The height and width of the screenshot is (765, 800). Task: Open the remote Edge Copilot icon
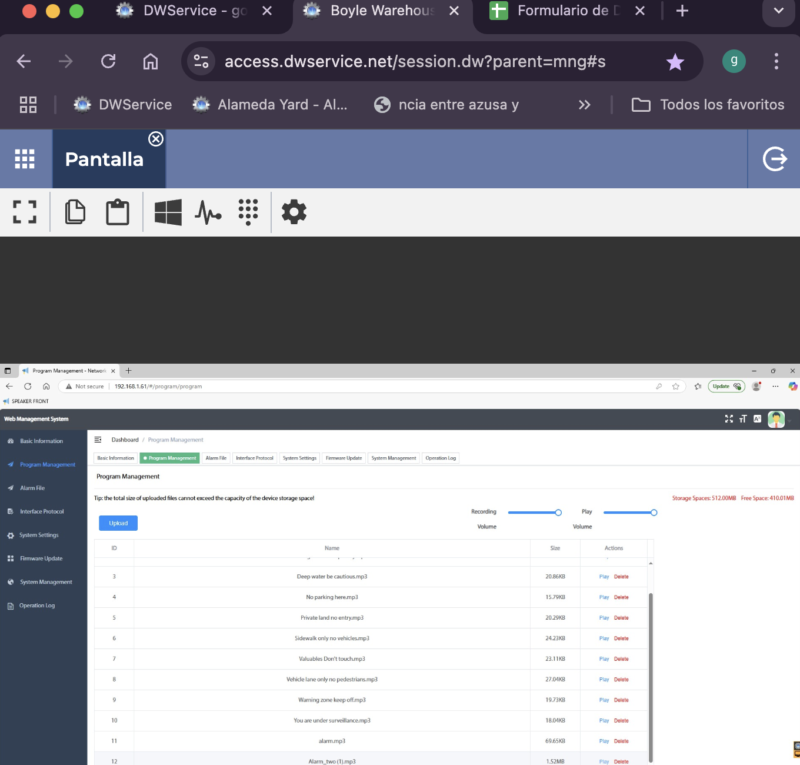[x=792, y=387]
